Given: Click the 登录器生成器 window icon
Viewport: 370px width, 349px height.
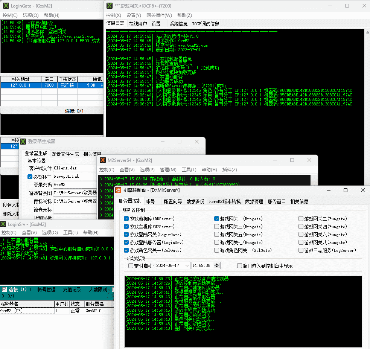Looking at the screenshot, I should tap(23, 142).
